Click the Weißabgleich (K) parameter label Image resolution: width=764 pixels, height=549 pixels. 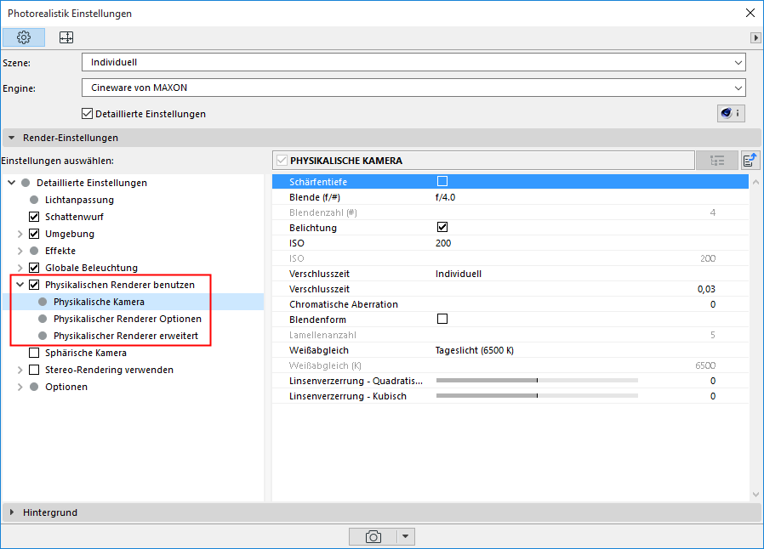[x=325, y=365]
